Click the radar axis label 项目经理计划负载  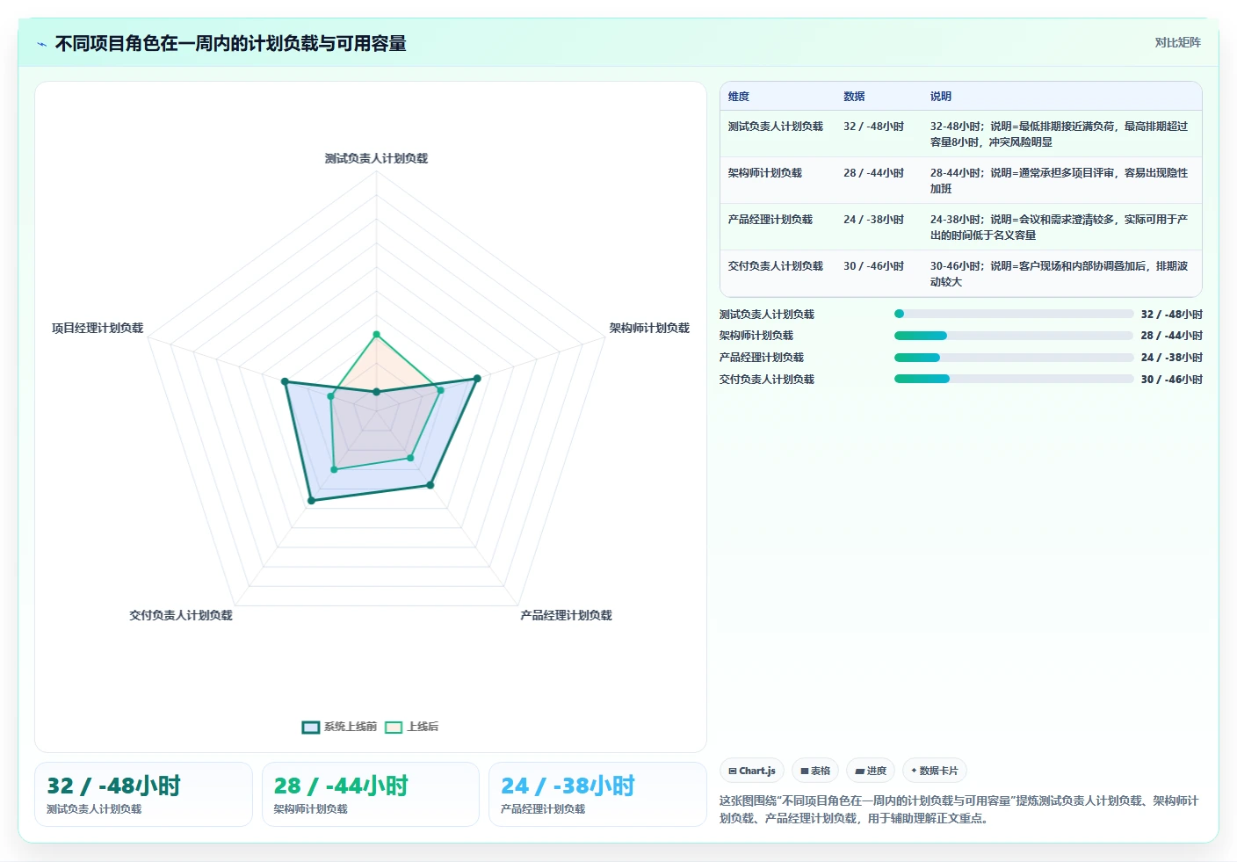[98, 328]
